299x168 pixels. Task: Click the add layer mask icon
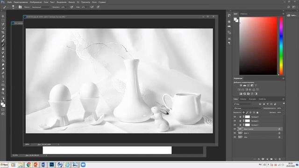click(263, 159)
